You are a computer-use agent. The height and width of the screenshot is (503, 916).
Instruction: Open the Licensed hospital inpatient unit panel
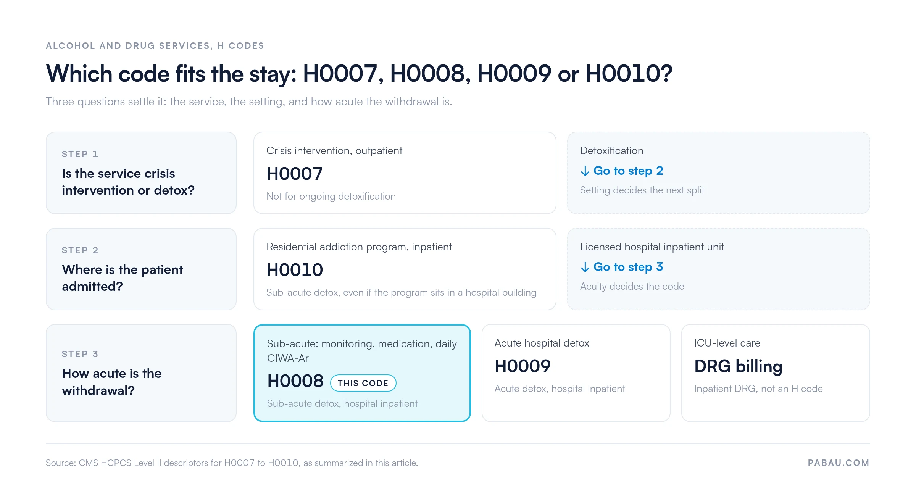719,269
